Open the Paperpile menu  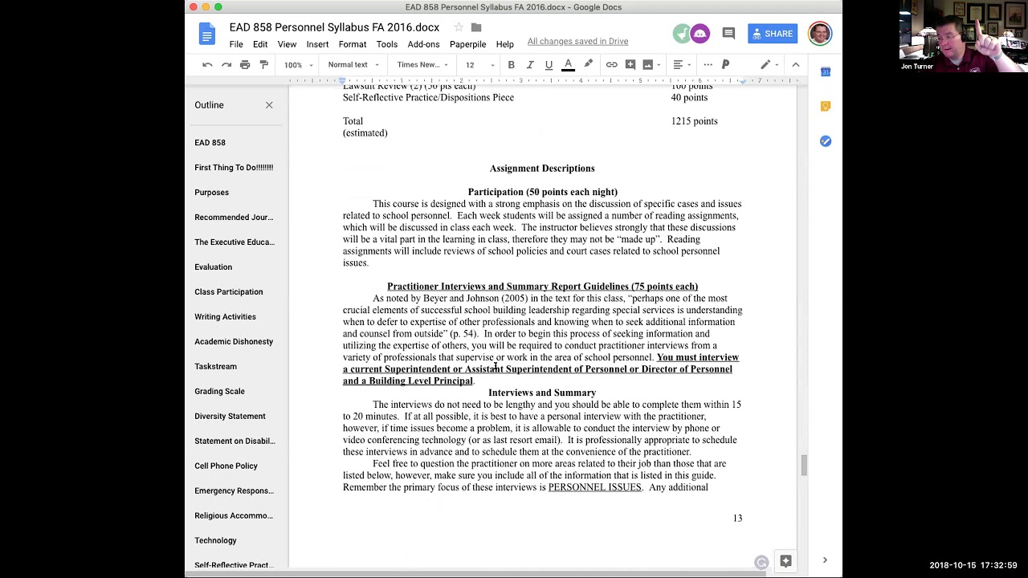467,44
